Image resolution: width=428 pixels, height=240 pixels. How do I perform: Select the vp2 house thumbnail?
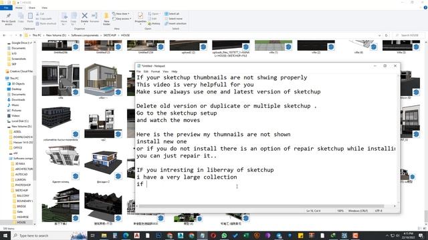pyautogui.click(x=103, y=124)
